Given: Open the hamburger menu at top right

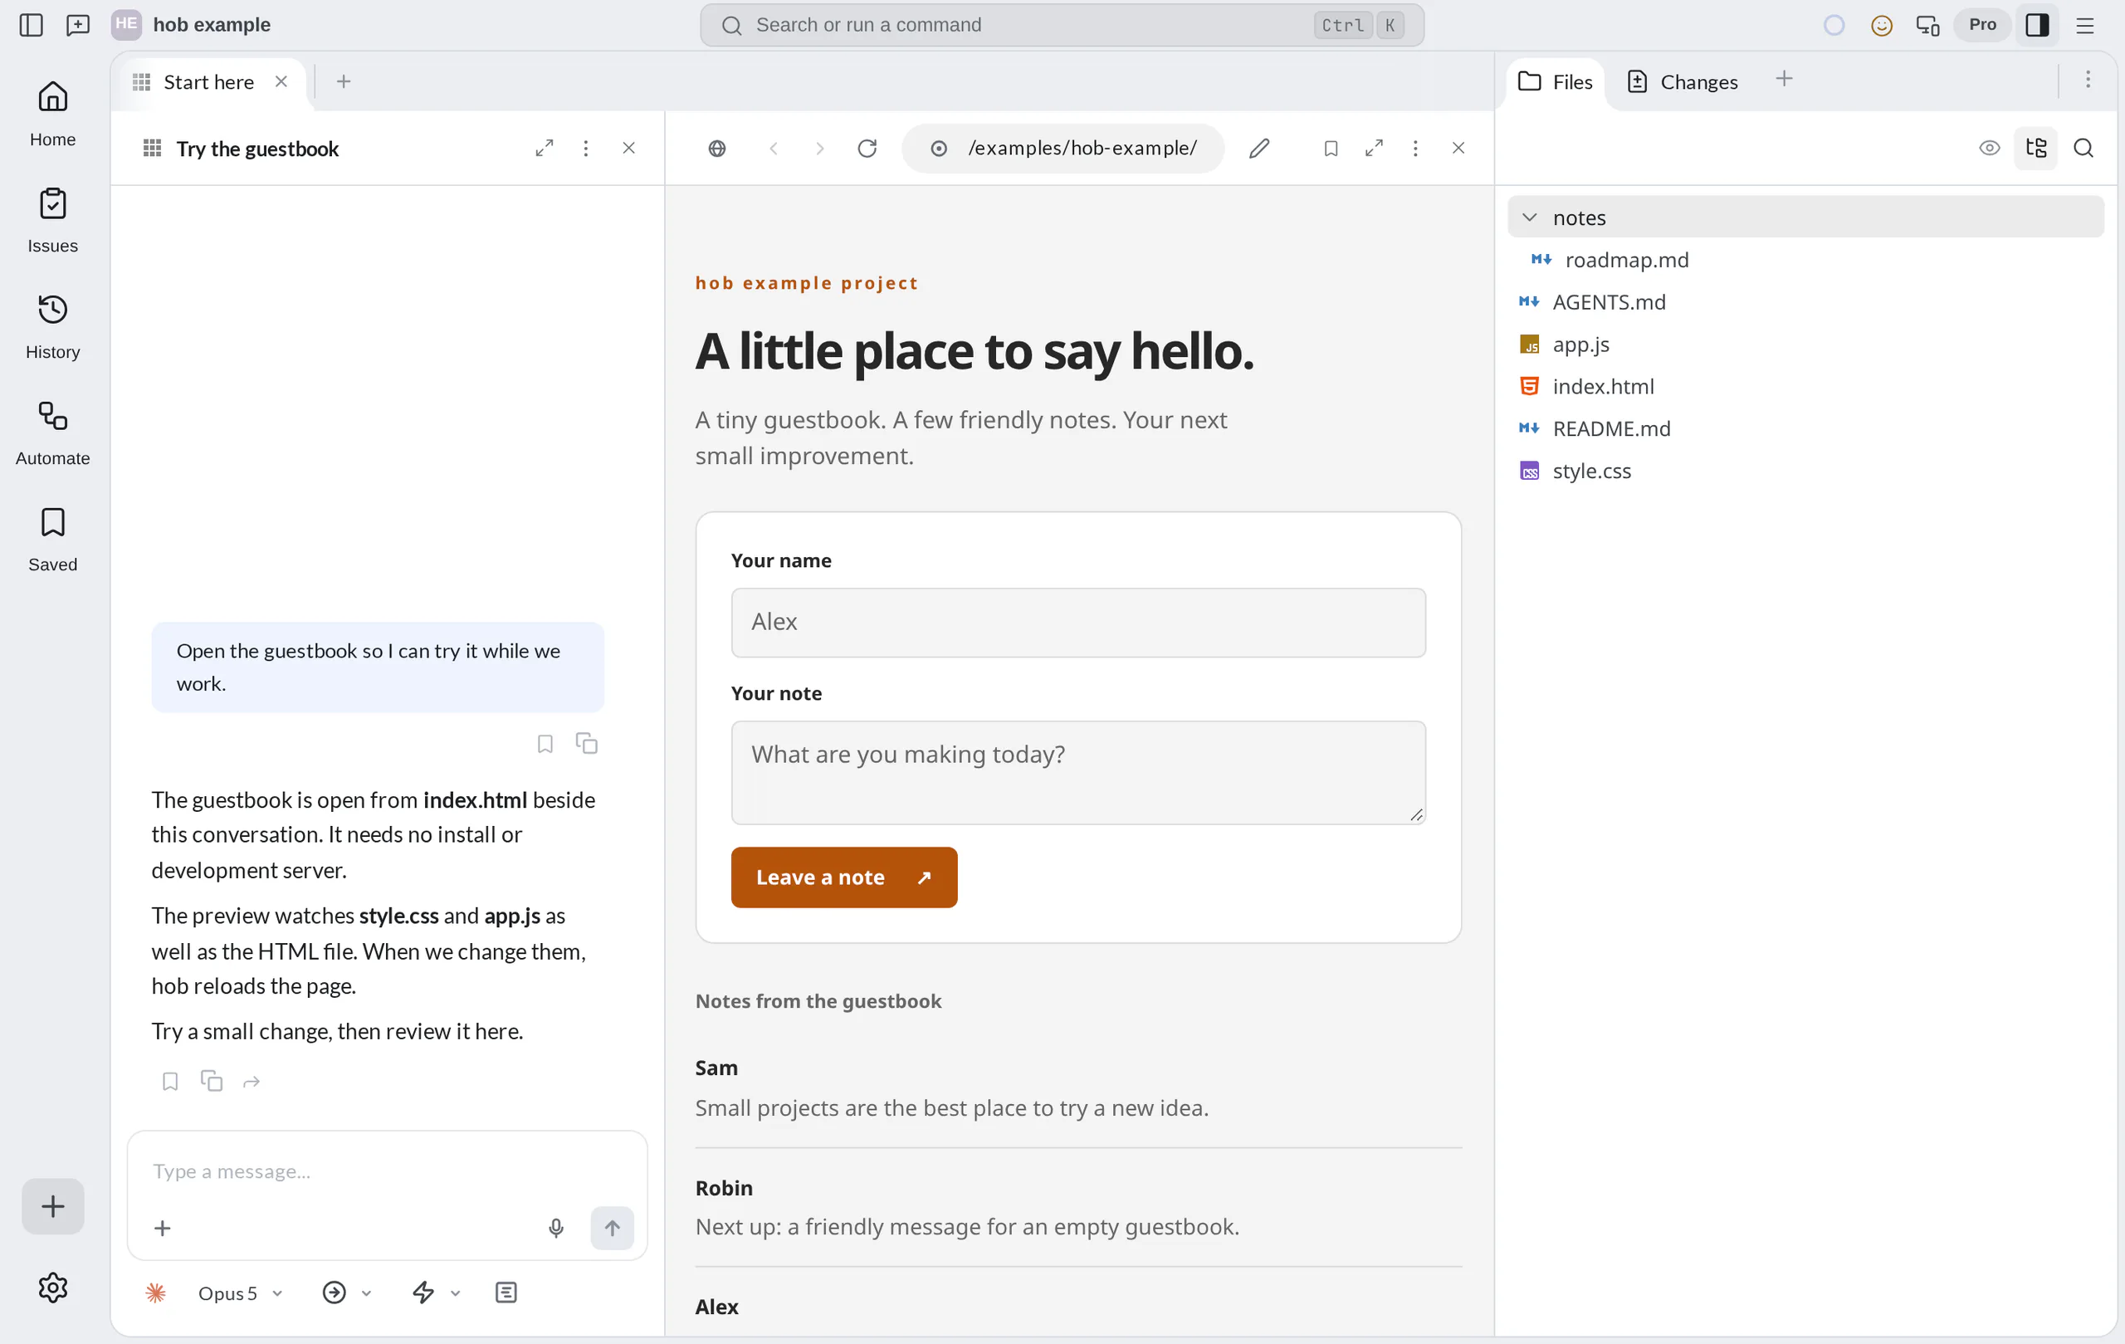Looking at the screenshot, I should [2084, 25].
